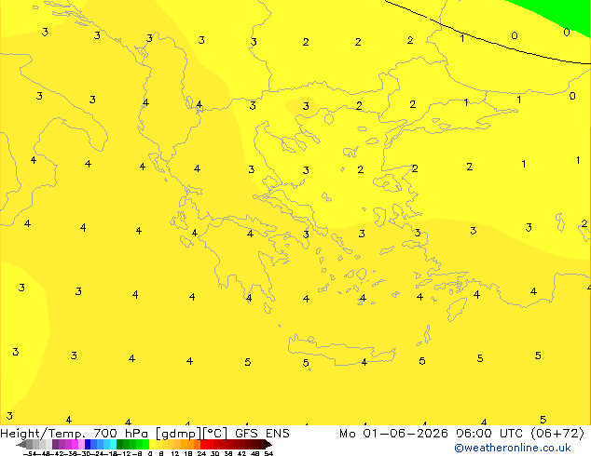
Task: Click the "06:00 UTC (06+72)" forecast time
Action: click(520, 433)
